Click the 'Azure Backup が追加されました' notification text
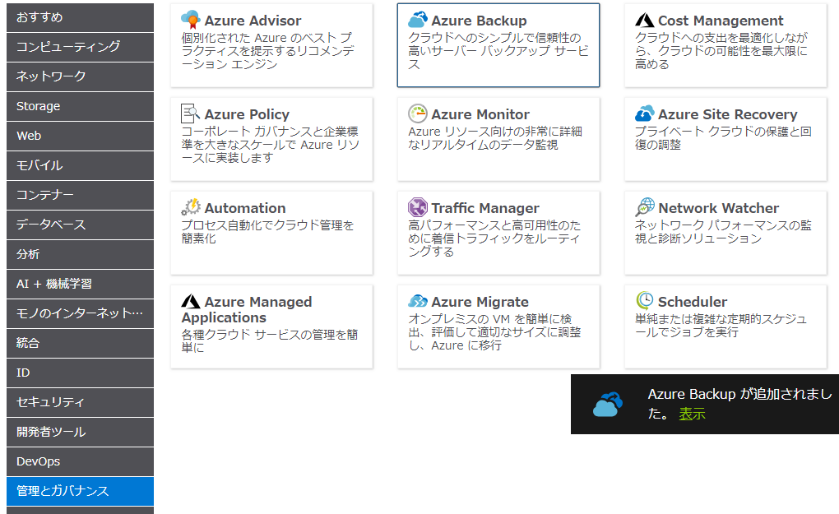The width and height of the screenshot is (839, 514). 740,403
